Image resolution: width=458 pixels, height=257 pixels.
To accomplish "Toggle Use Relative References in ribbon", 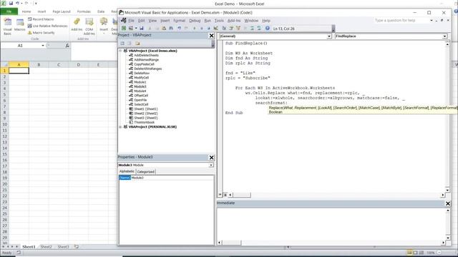I will pos(48,26).
